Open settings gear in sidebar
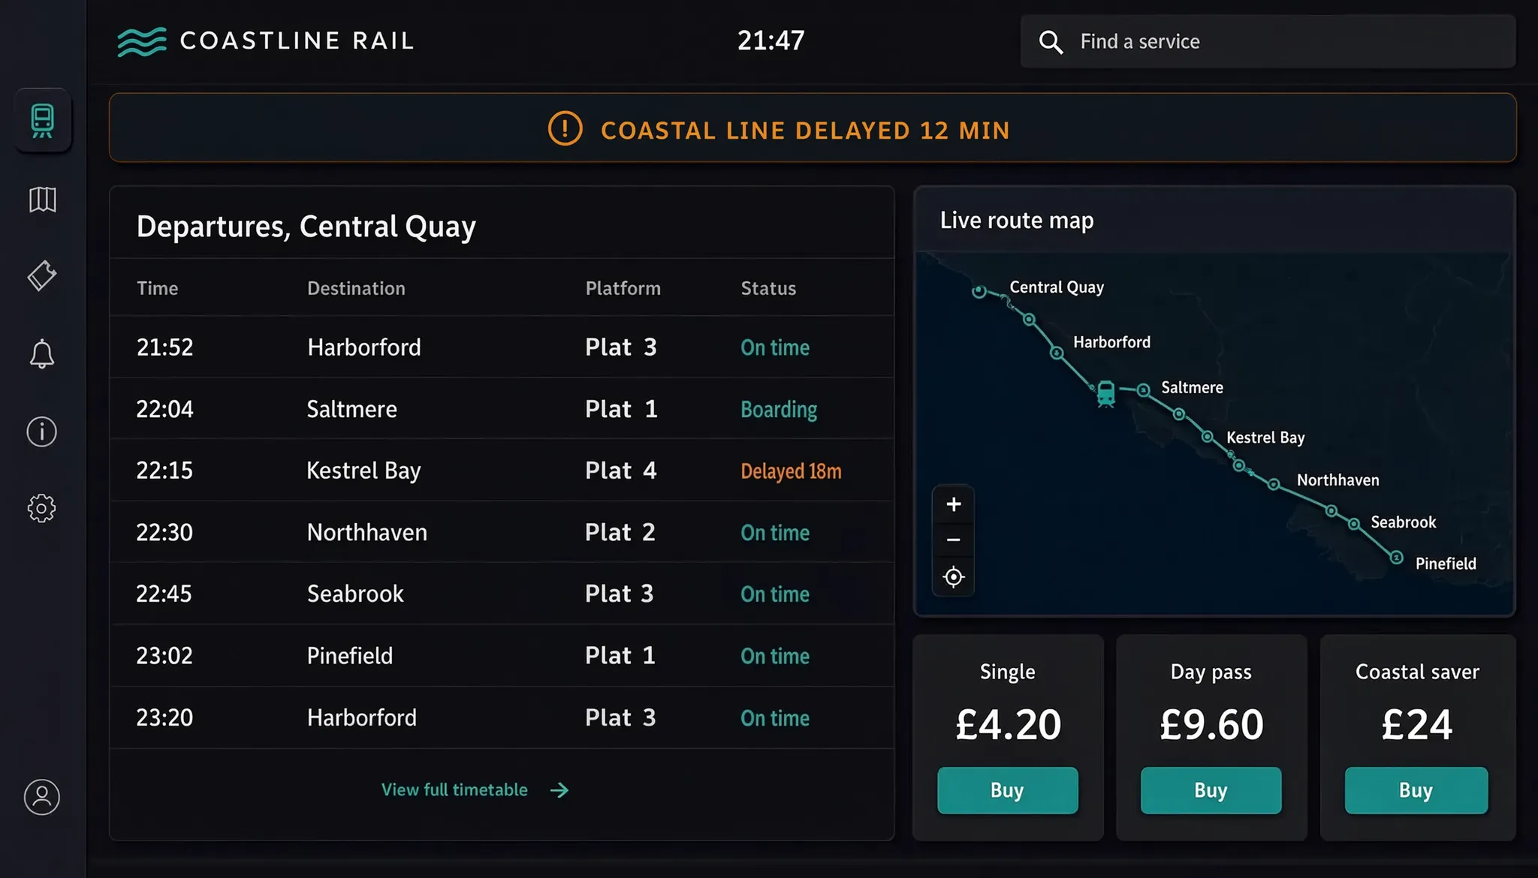1538x878 pixels. tap(42, 509)
